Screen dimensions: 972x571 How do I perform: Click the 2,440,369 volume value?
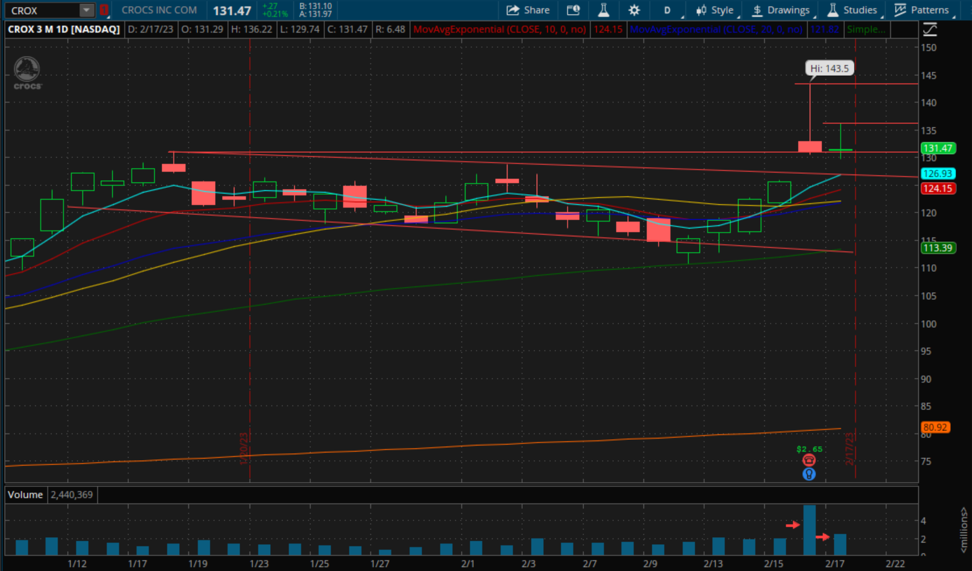click(x=72, y=495)
